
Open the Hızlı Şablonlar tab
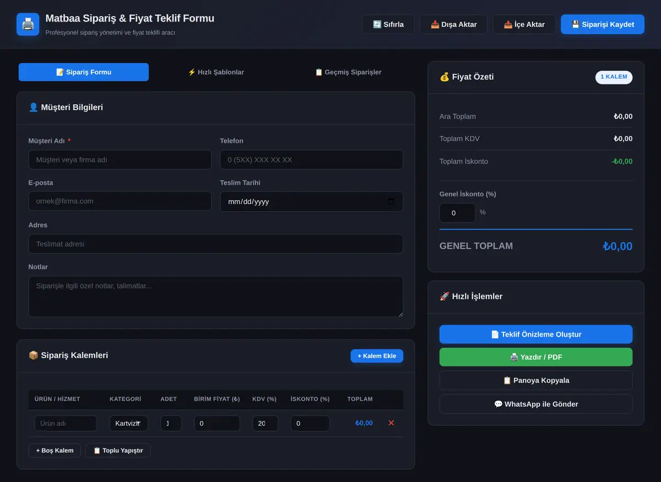216,72
